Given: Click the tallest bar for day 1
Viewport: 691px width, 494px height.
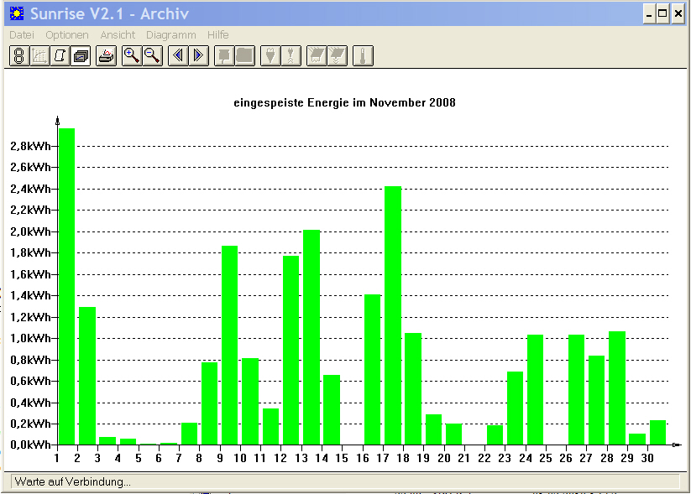Looking at the screenshot, I should pos(66,287).
